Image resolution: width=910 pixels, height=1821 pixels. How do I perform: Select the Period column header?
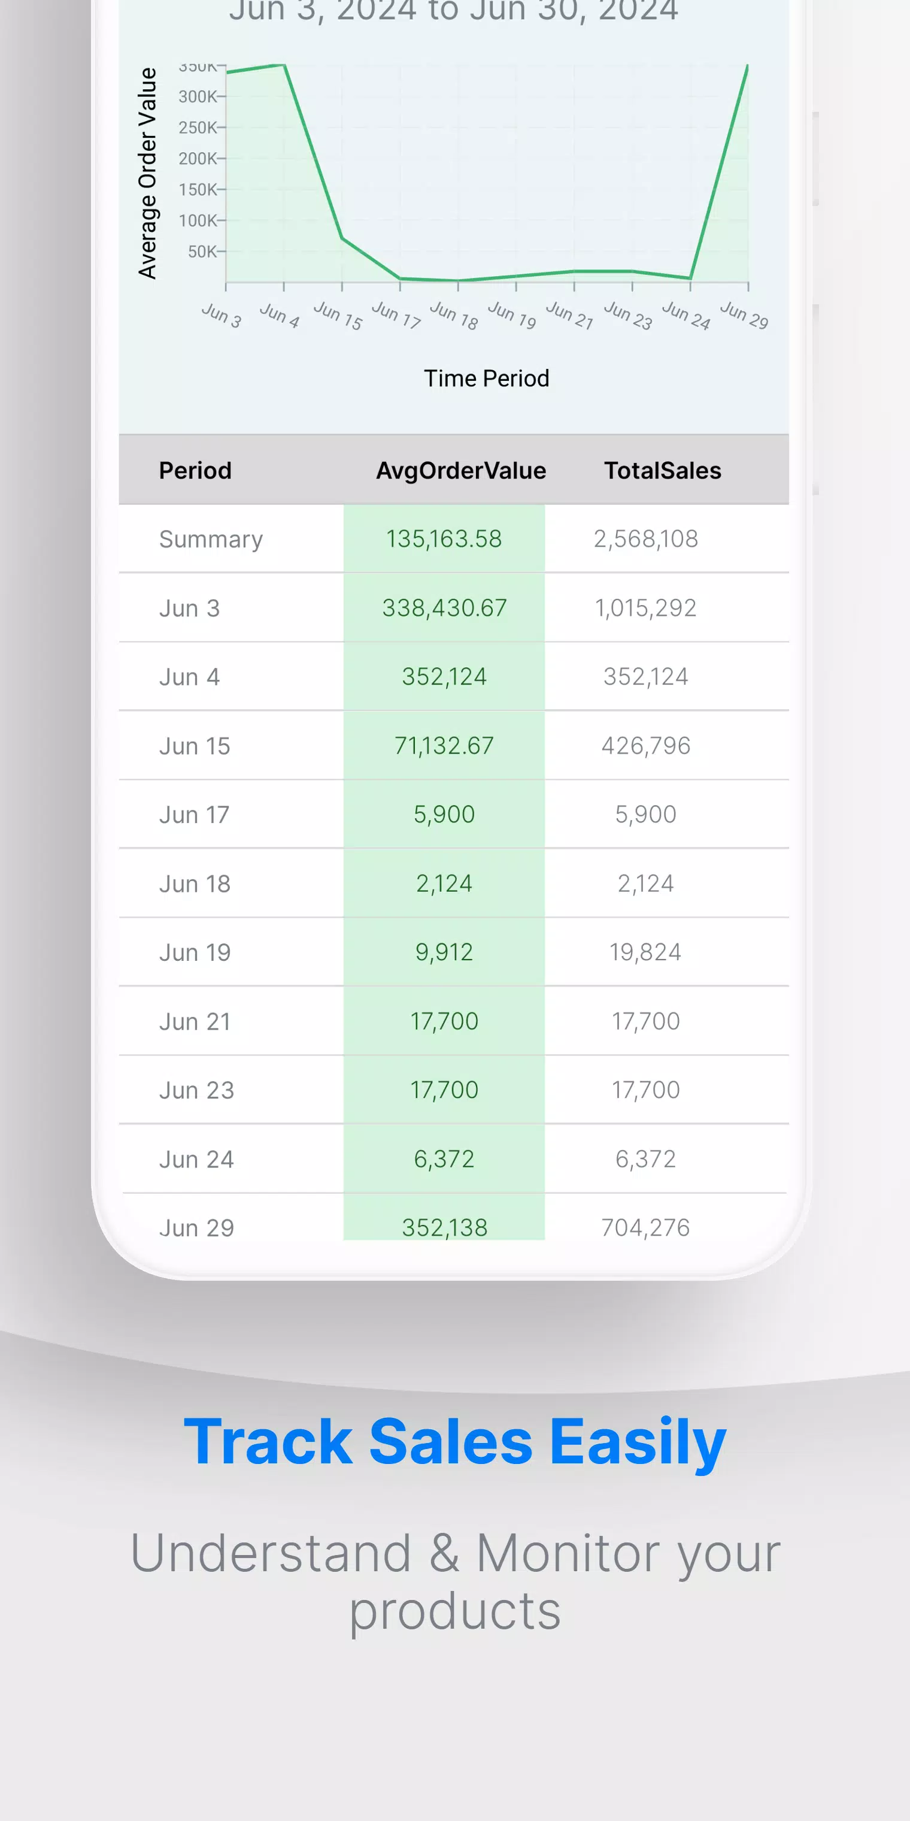point(195,470)
